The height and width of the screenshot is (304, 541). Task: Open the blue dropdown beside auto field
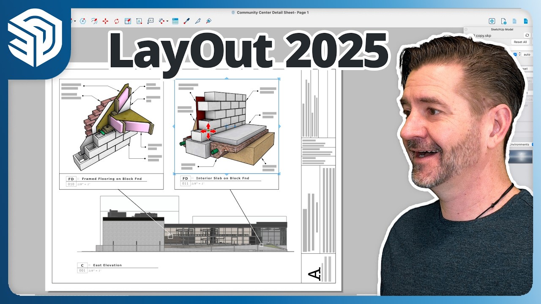point(515,54)
